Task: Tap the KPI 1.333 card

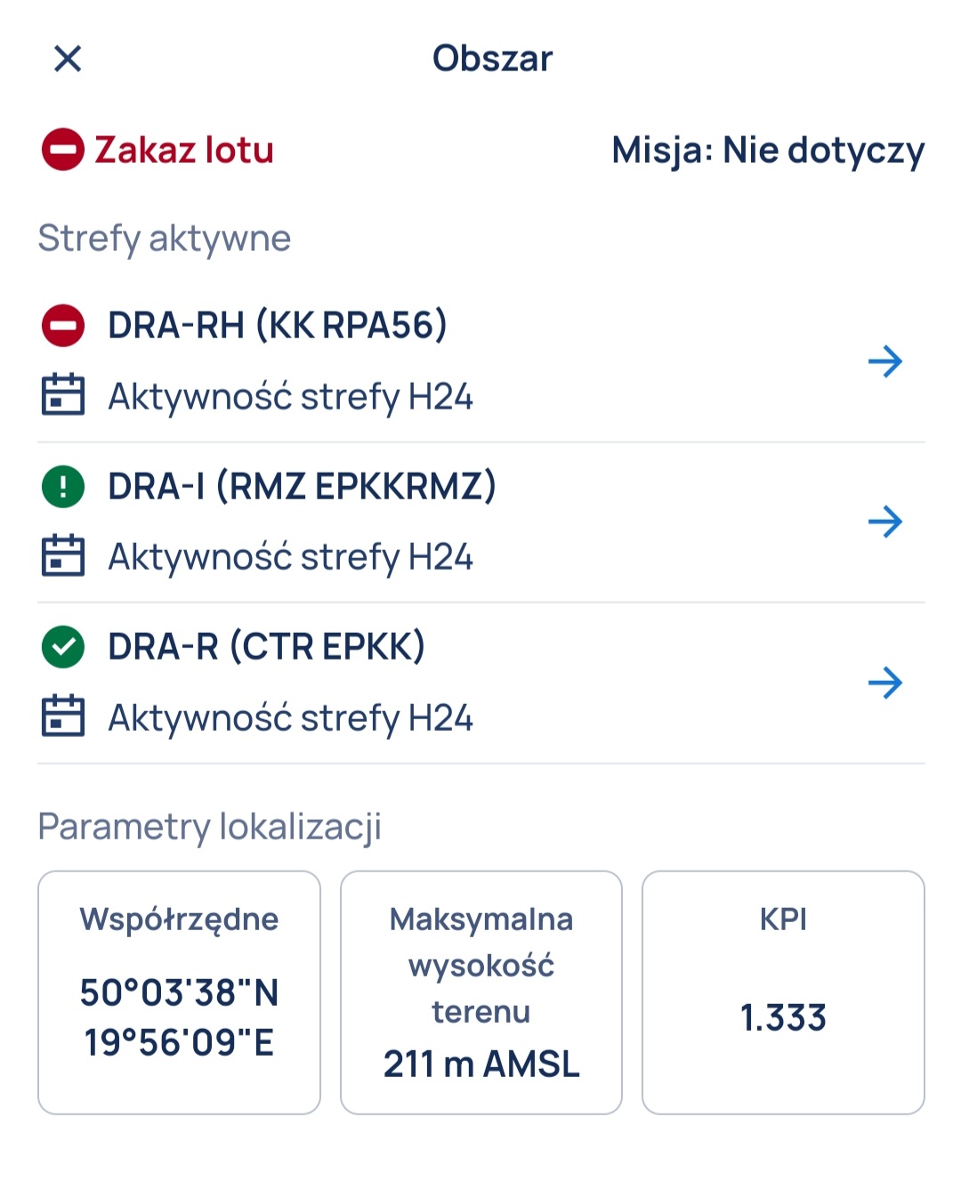Action: tap(783, 992)
